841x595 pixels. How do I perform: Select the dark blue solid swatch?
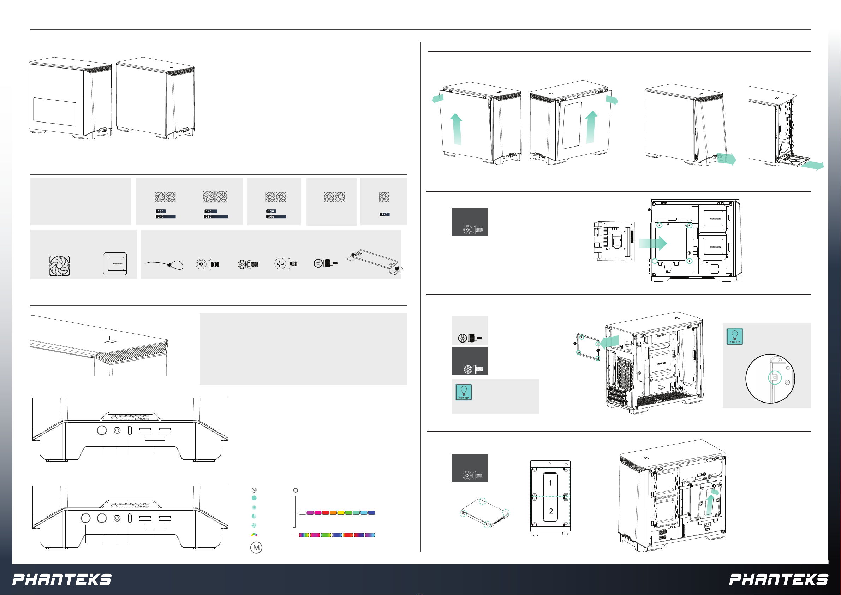371,513
